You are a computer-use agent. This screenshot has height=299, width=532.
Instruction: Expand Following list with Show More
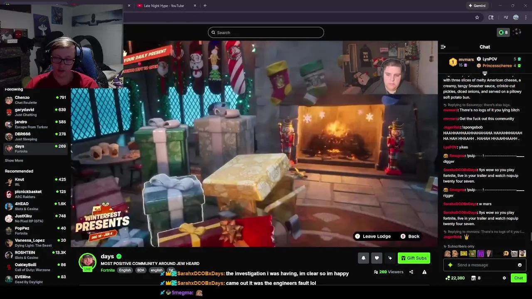click(14, 160)
